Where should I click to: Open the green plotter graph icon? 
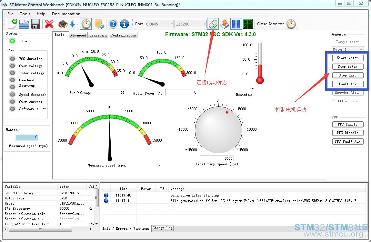pyautogui.click(x=248, y=24)
